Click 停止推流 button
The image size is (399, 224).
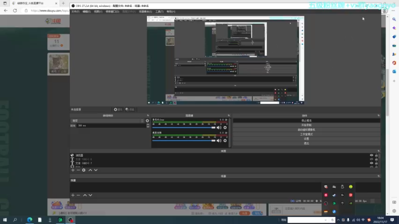(x=306, y=120)
